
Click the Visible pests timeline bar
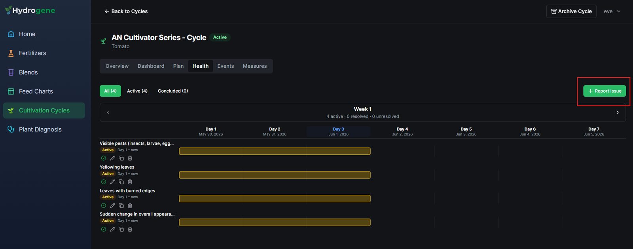tap(275, 151)
